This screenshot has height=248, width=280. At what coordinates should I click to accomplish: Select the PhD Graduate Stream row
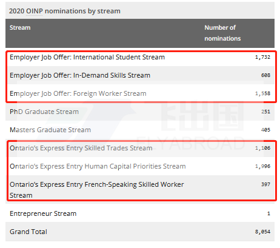[x=140, y=112]
